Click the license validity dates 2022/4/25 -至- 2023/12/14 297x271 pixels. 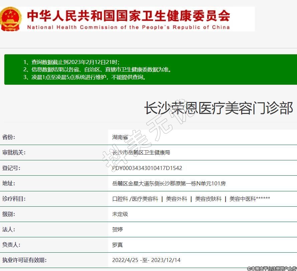[x=146, y=260]
